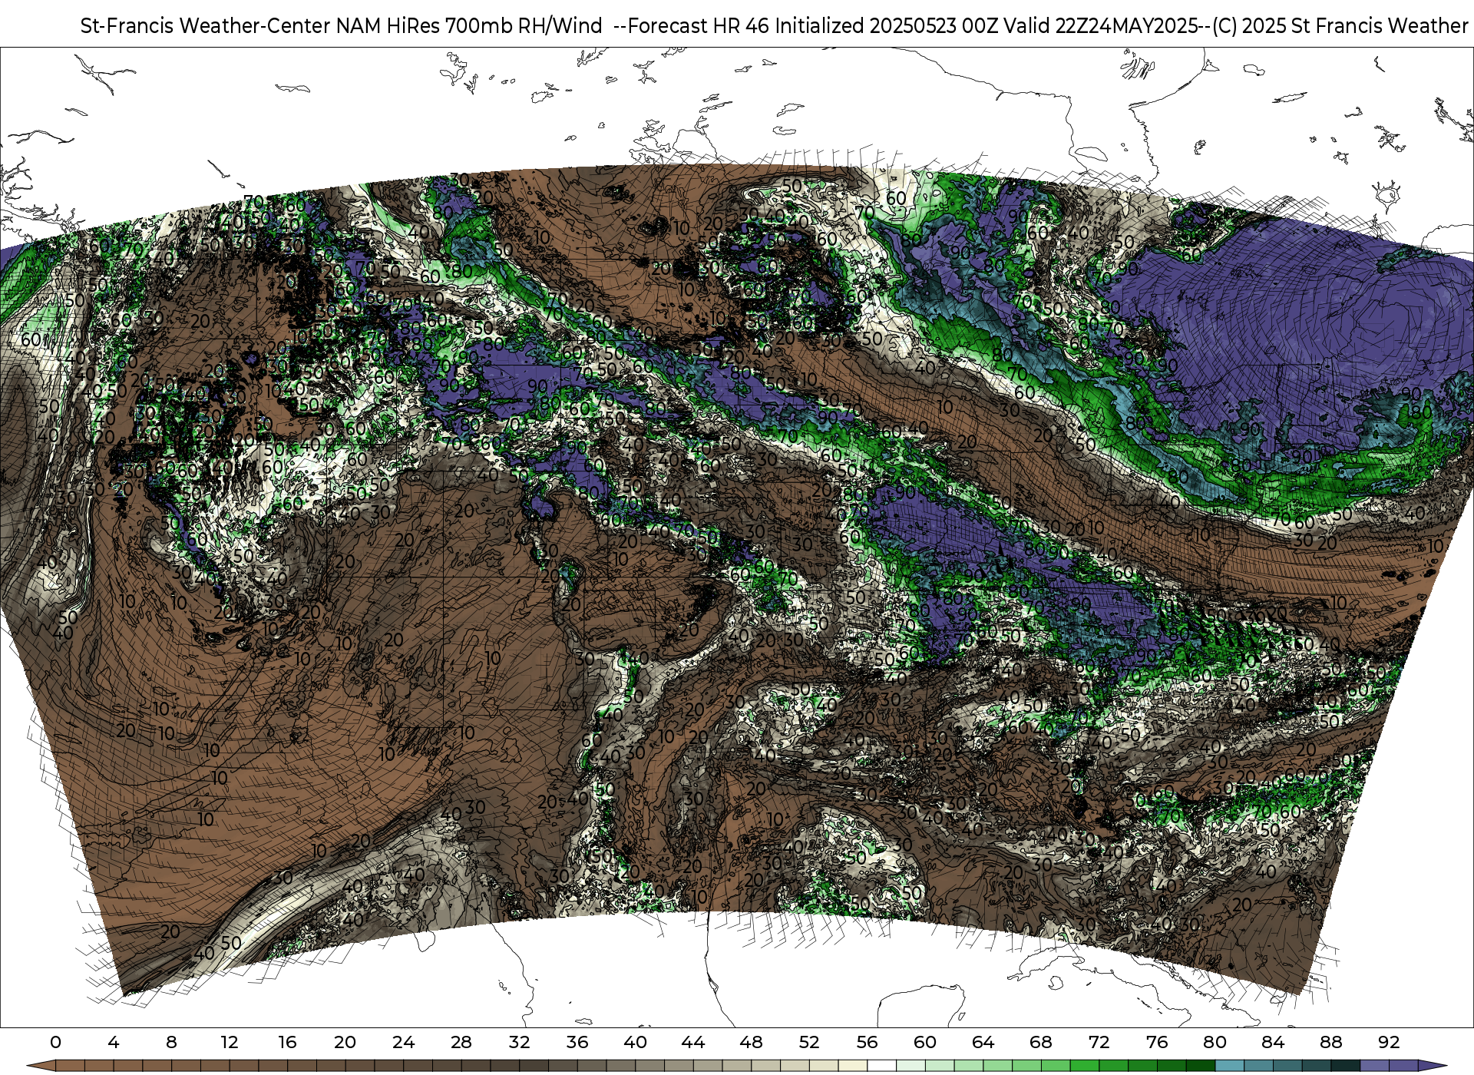Viewport: 1474px width, 1075px height.
Task: Click the colorbar tick label '0'
Action: point(55,1042)
